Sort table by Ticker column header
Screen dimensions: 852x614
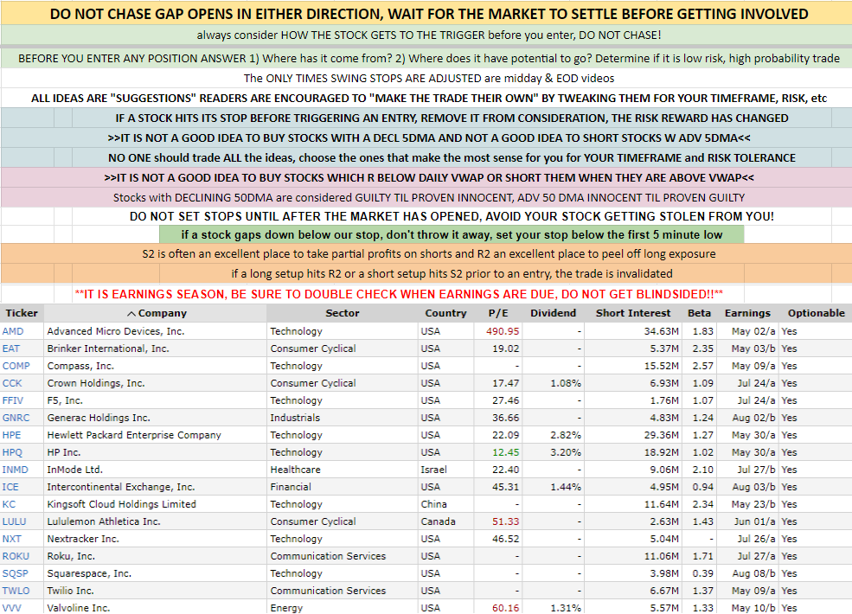22,313
